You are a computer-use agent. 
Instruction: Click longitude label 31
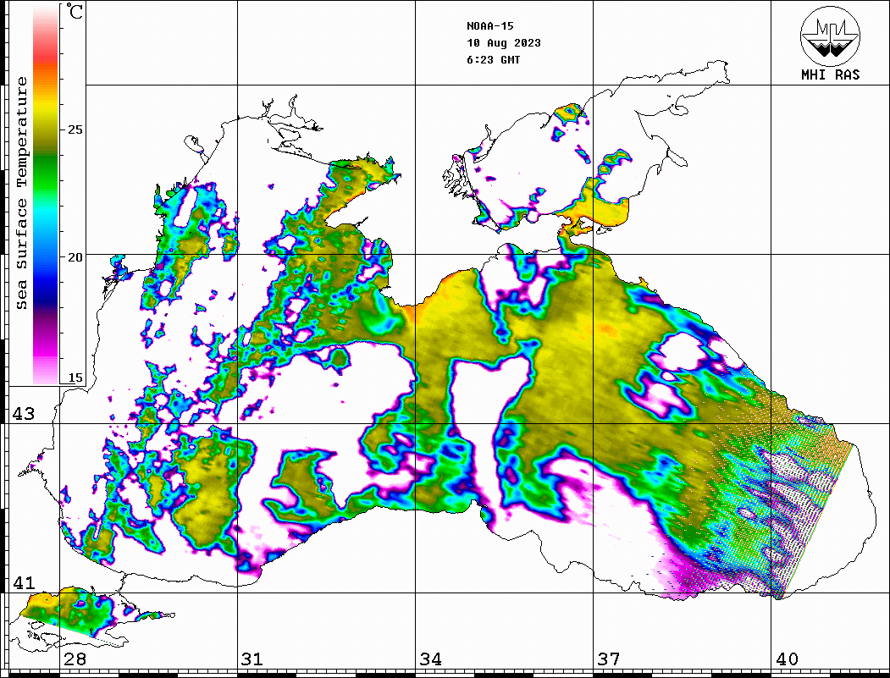coord(252,659)
